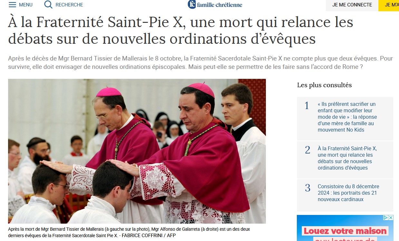This screenshot has height=241, width=399.
Task: Click the rank number 1 in most-read list
Action: (307, 106)
